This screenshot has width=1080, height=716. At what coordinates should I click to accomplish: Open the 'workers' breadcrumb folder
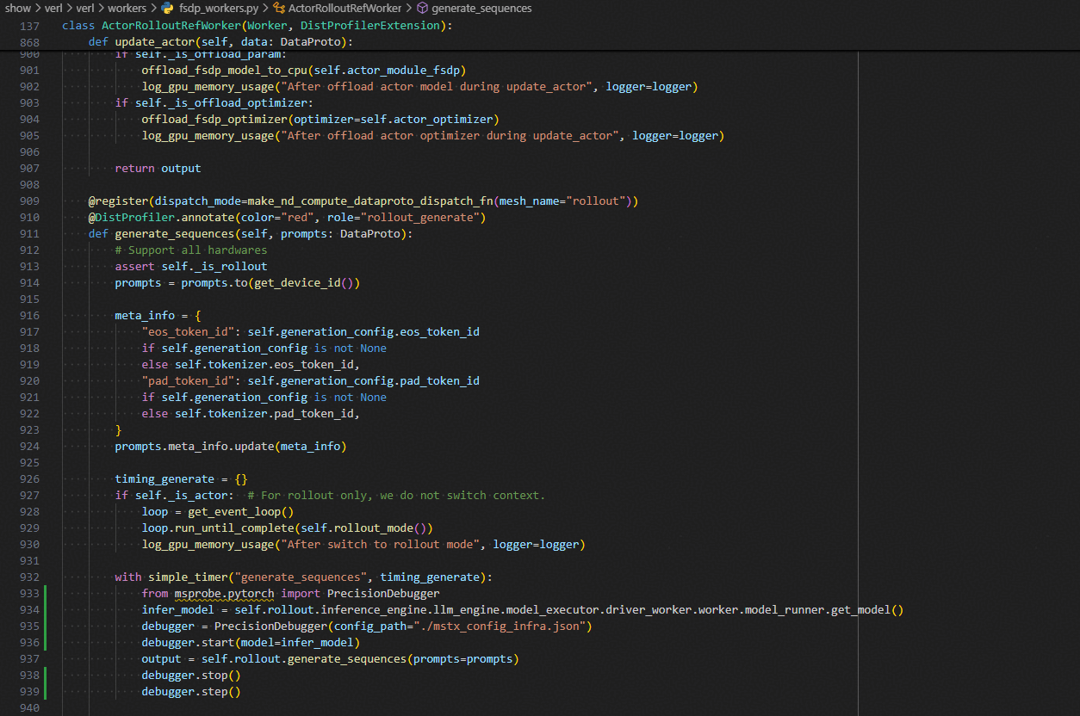tap(127, 8)
